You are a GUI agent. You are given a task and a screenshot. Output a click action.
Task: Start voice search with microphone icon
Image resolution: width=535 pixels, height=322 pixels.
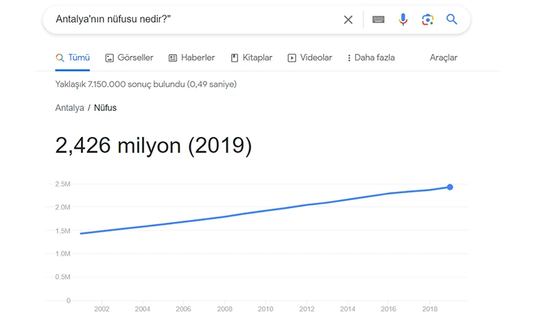[x=403, y=20]
